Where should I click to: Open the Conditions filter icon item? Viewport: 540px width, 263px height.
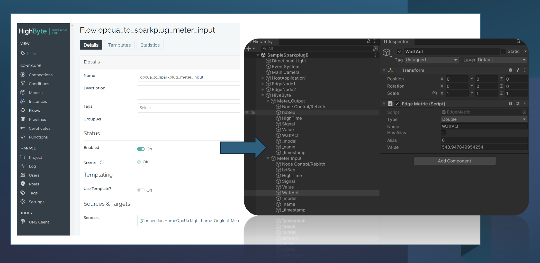[35, 83]
